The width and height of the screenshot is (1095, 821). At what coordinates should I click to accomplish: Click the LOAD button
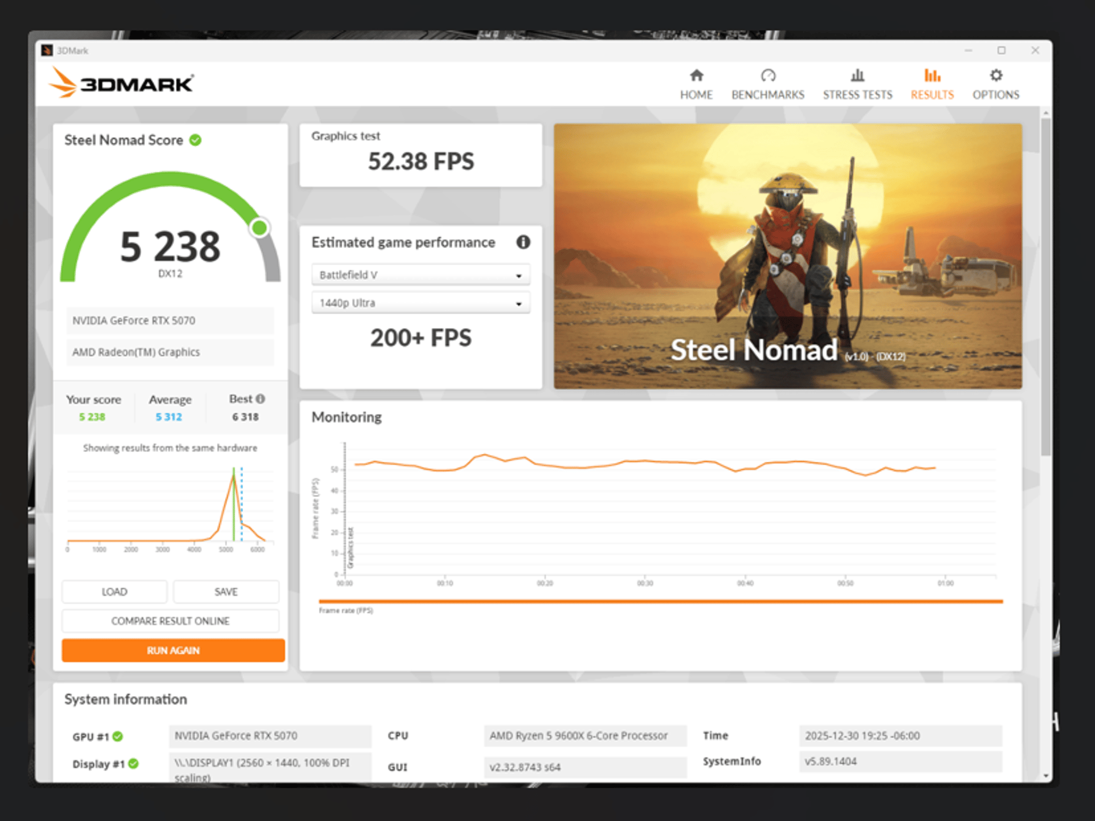tap(114, 592)
